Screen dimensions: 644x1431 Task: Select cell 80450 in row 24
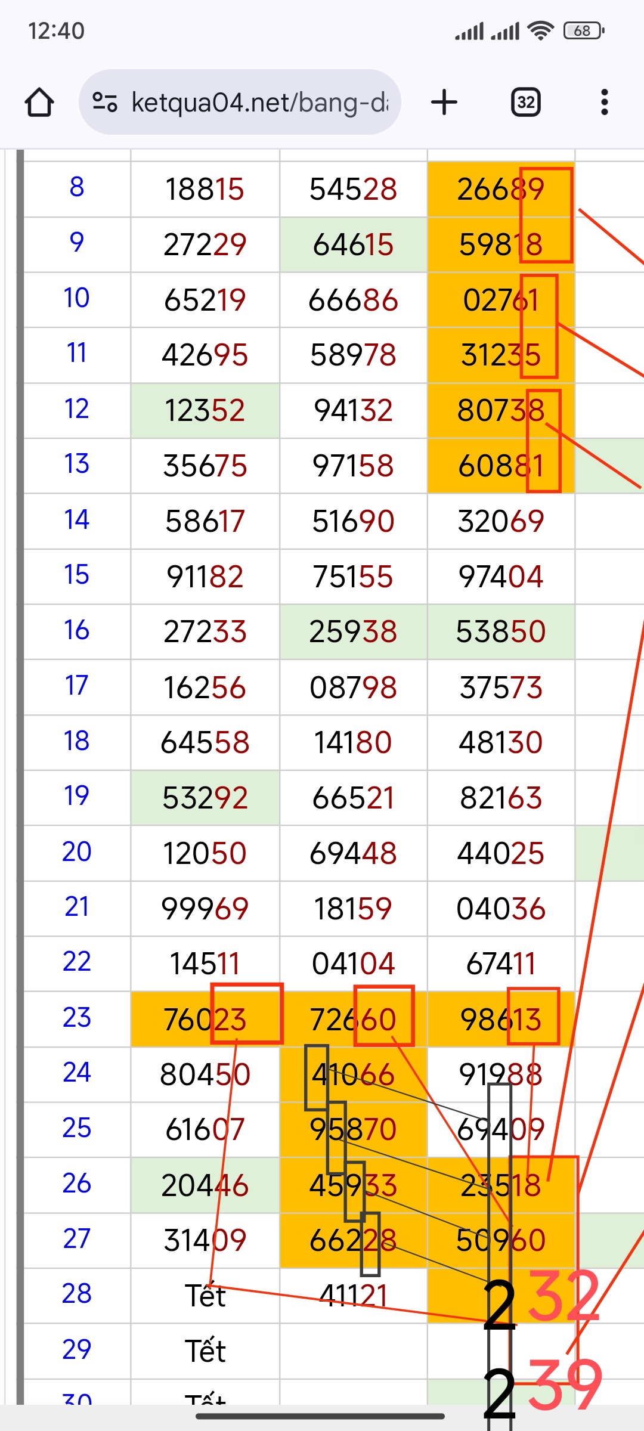click(x=205, y=1075)
